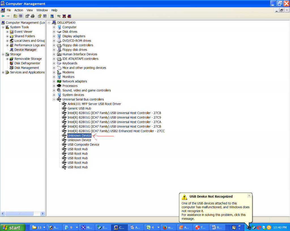The width and height of the screenshot is (290, 231).
Task: Expand the Event Viewer node
Action: [7, 32]
